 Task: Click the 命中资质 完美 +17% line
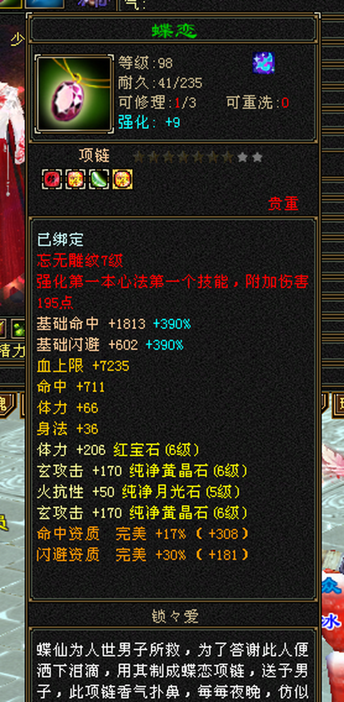[143, 534]
